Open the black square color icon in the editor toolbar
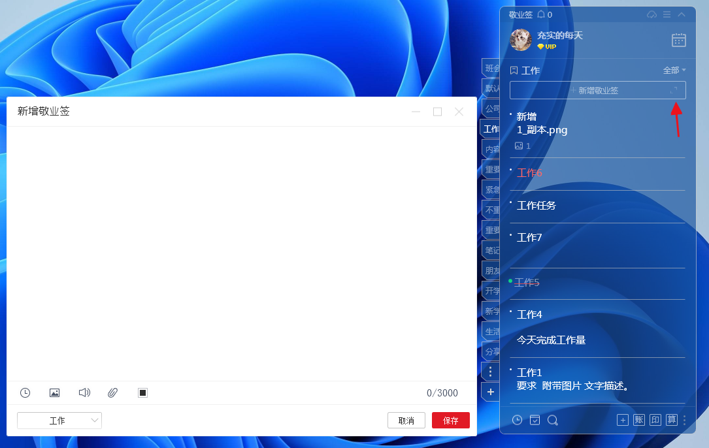 tap(143, 393)
